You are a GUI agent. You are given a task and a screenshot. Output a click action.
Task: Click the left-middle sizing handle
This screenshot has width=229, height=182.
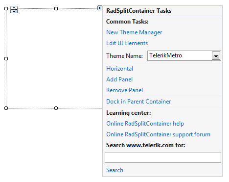click(x=6, y=58)
